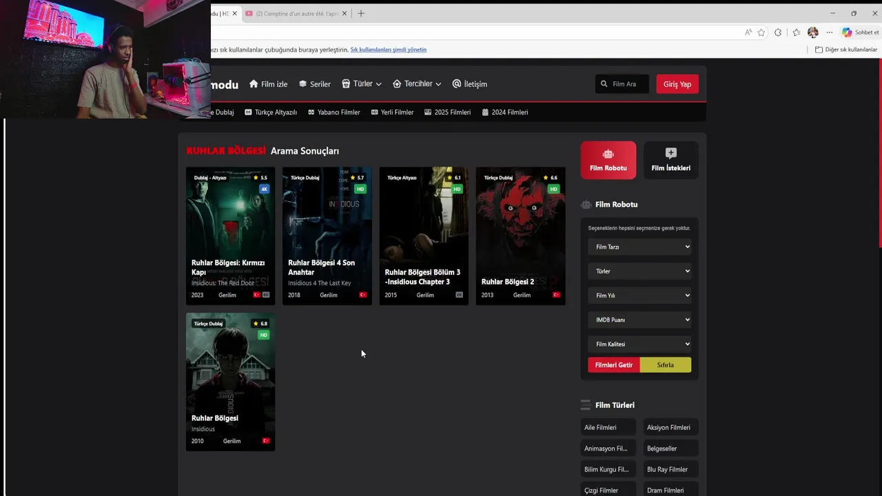The width and height of the screenshot is (882, 496).
Task: Open the Türler filter dropdown in Film Robotu
Action: [639, 271]
